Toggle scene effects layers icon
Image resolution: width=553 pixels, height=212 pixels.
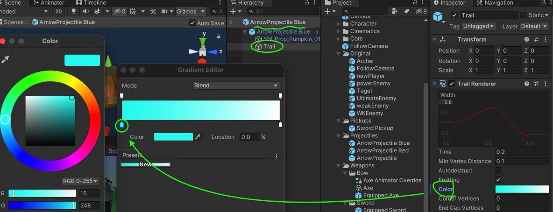pyautogui.click(x=98, y=11)
